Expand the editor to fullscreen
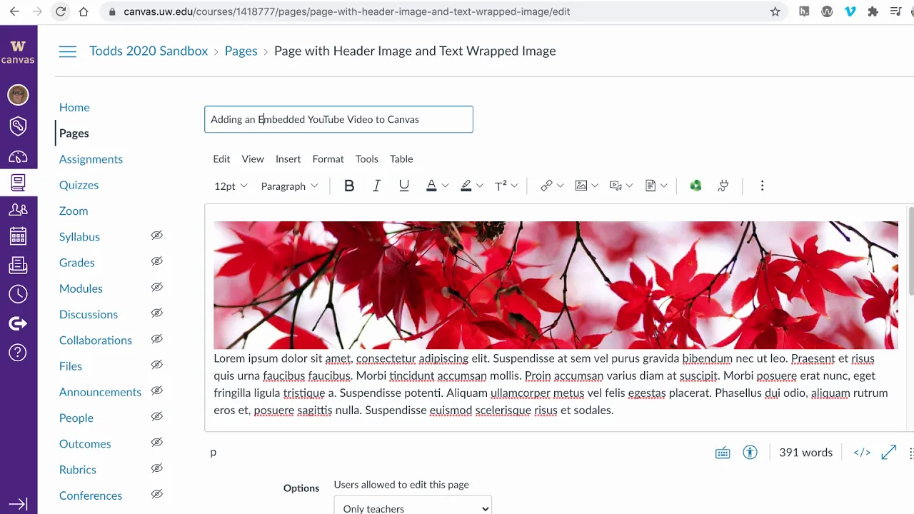The image size is (914, 514). point(889,453)
